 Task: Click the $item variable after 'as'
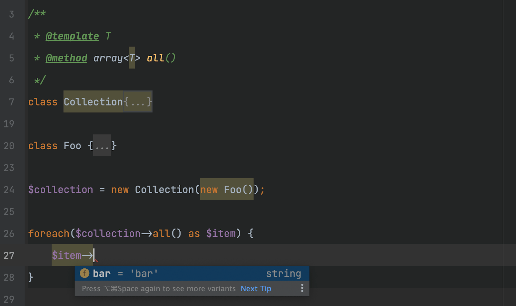click(x=221, y=233)
